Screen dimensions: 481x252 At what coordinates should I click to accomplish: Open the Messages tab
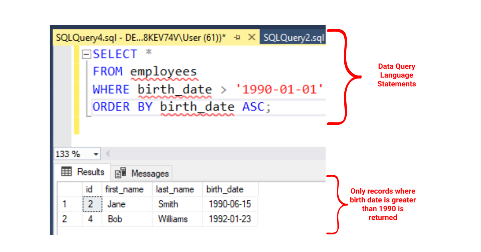click(x=142, y=173)
